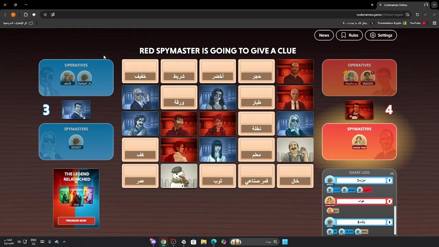The image size is (439, 247).
Task: Click the red team agent card thumbnail
Action: tap(359, 110)
